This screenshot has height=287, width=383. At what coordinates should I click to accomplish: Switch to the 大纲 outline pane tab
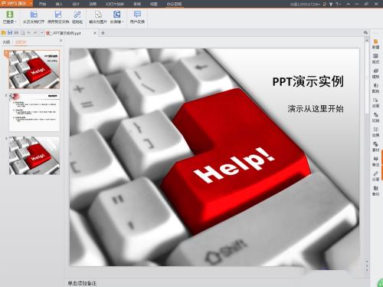6,42
